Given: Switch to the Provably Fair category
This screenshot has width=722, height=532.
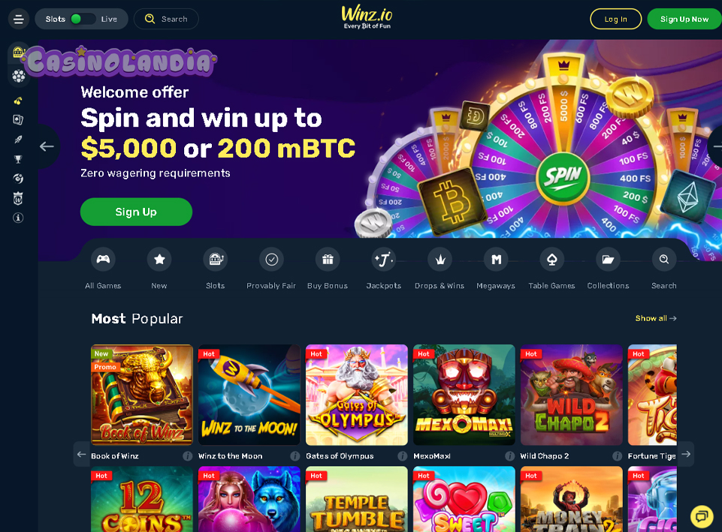Looking at the screenshot, I should click(x=271, y=260).
